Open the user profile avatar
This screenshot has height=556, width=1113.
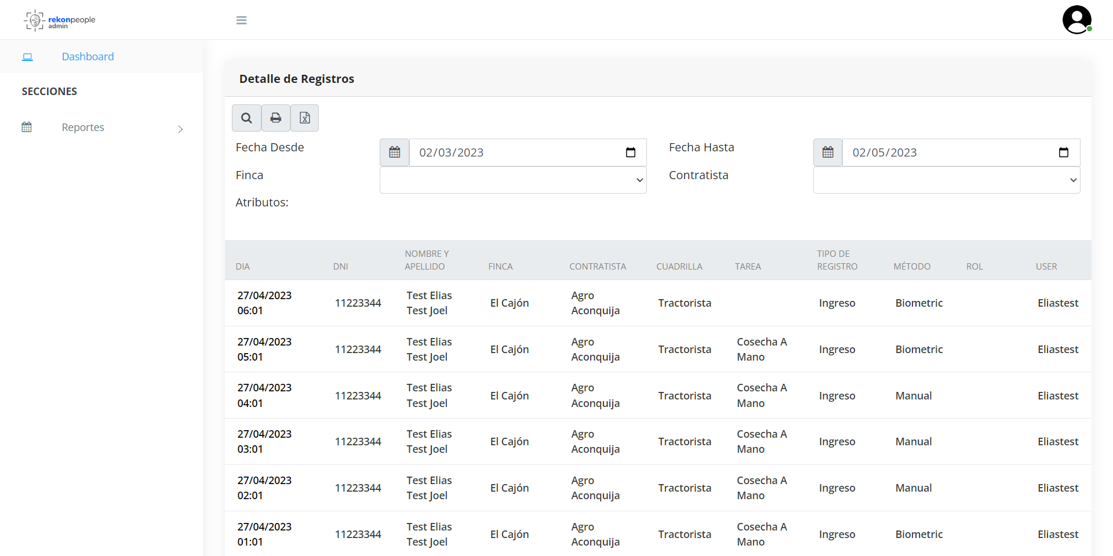point(1077,20)
